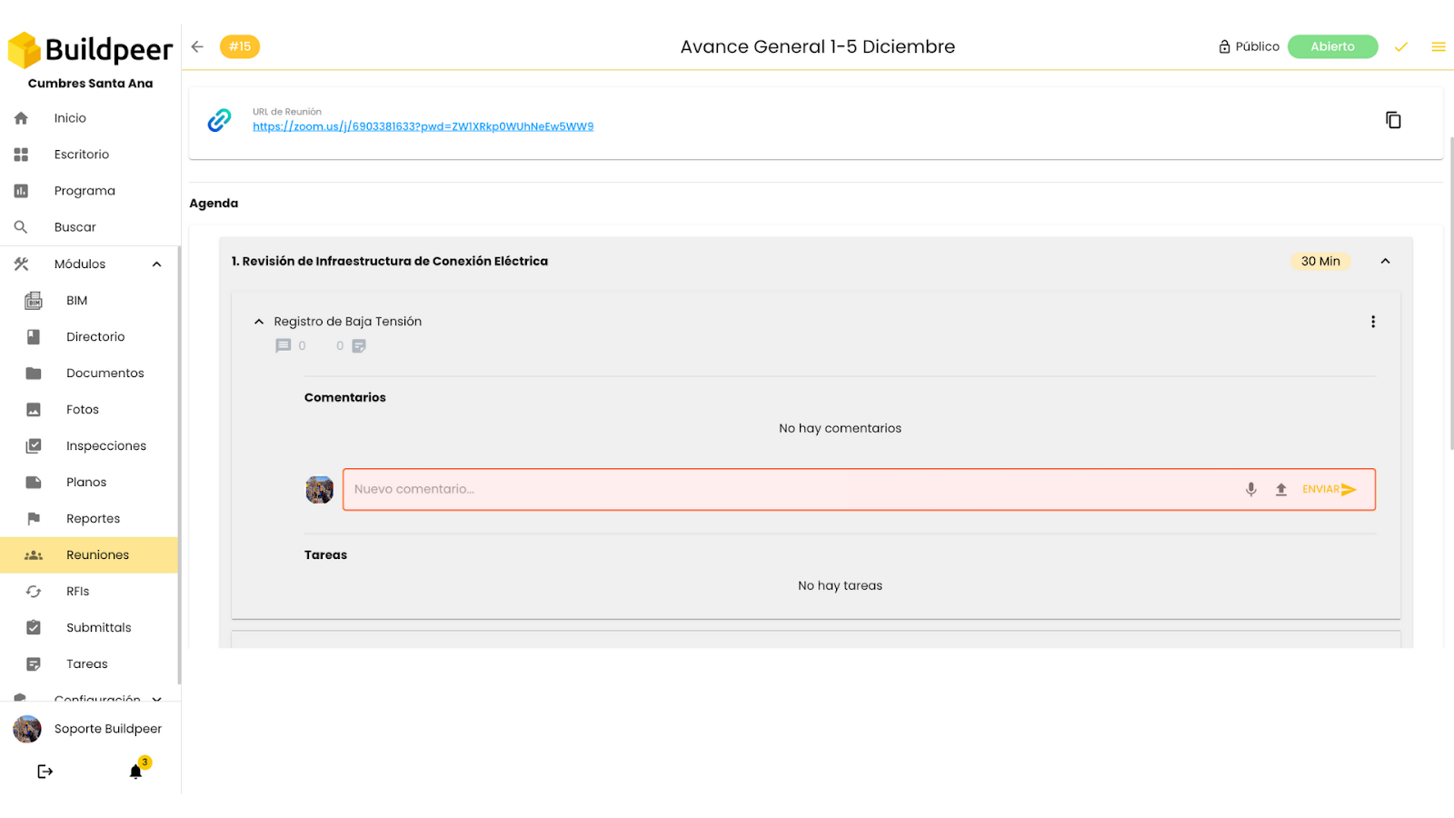Click the Comentarios heading

coord(345,397)
